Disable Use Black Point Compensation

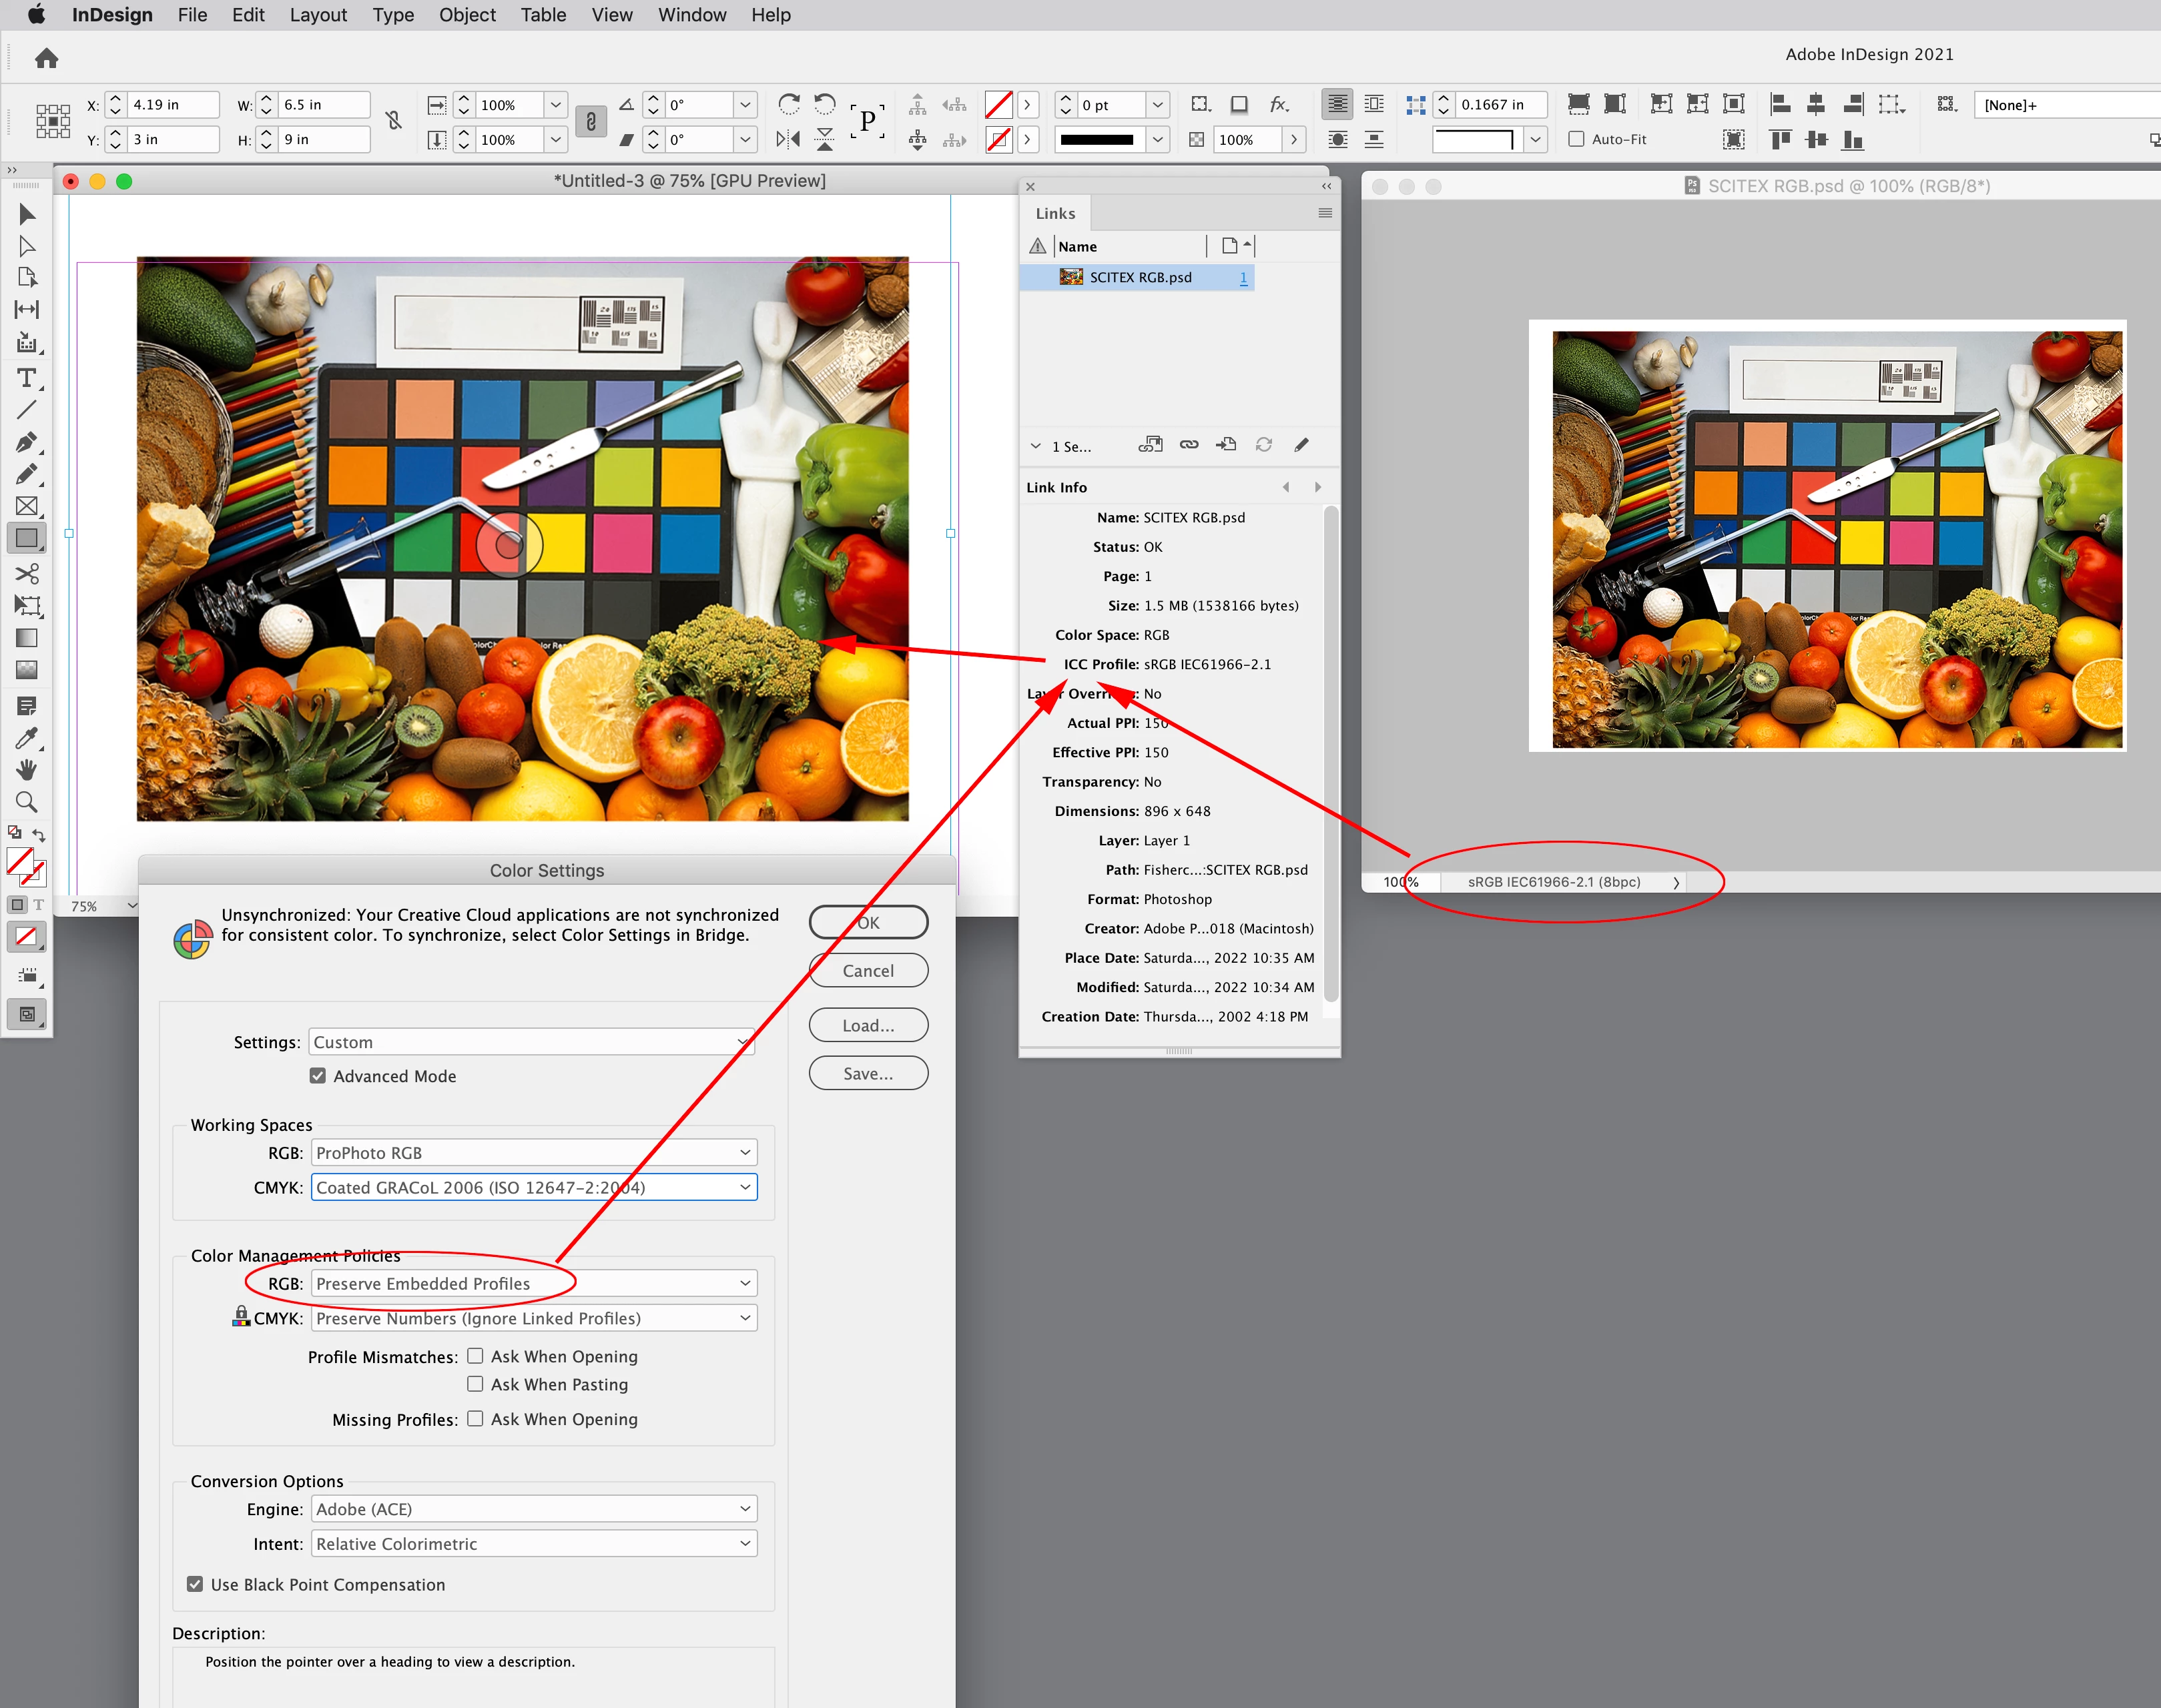point(195,1584)
